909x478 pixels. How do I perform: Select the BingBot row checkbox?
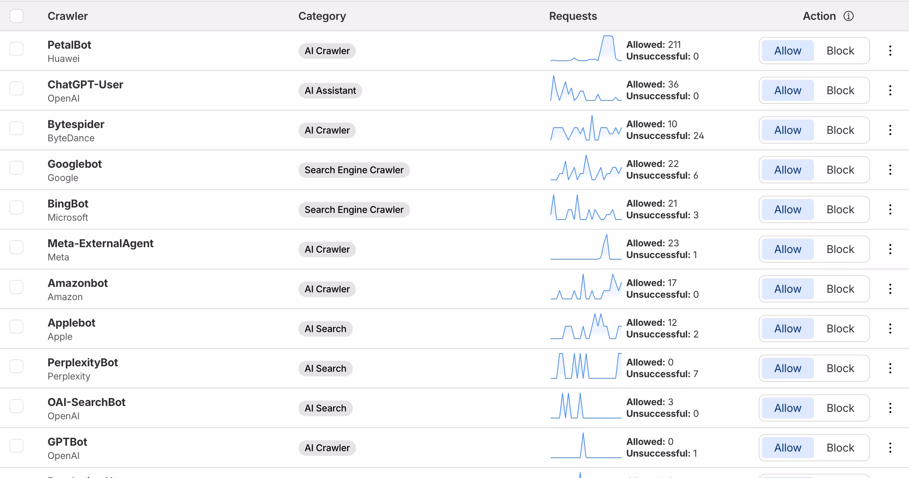coord(16,208)
